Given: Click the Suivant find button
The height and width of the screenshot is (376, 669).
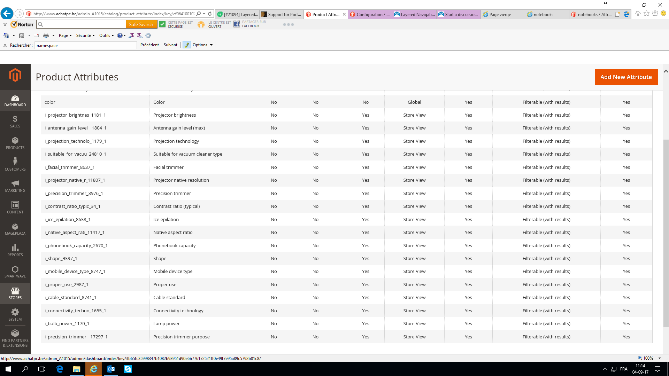Looking at the screenshot, I should coord(170,45).
